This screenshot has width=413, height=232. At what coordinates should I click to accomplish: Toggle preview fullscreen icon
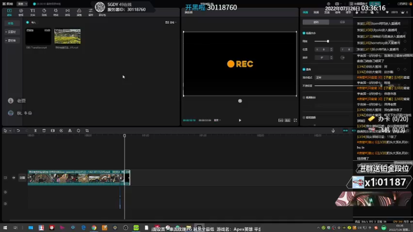click(295, 120)
